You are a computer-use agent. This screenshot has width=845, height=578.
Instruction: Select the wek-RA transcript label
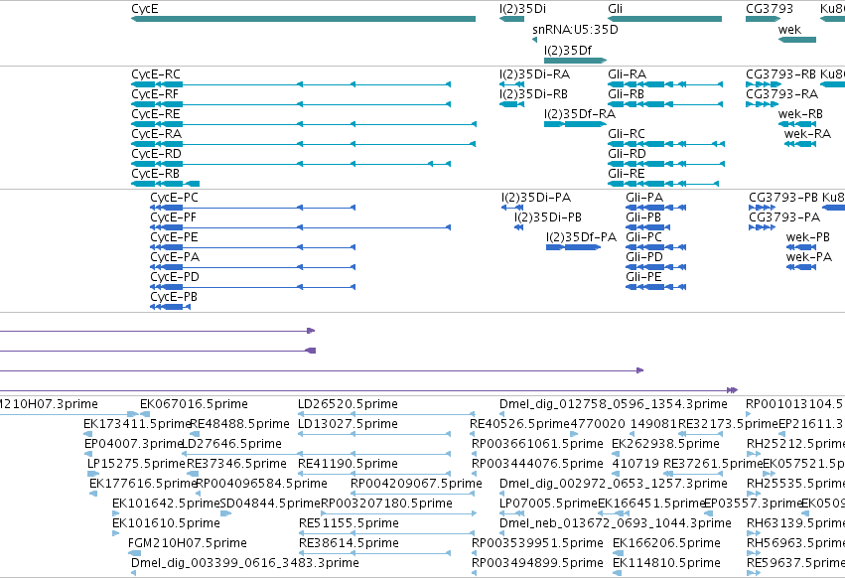[x=807, y=134]
